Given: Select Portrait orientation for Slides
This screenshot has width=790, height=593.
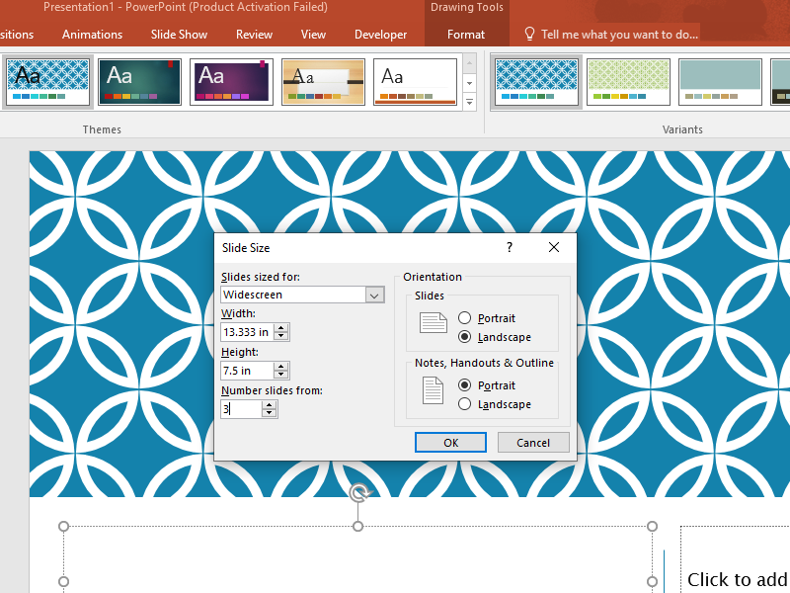Looking at the screenshot, I should [465, 318].
